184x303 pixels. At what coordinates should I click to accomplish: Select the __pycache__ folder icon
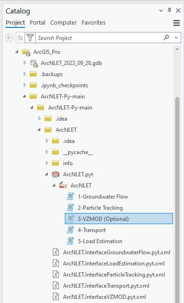[x=56, y=152]
